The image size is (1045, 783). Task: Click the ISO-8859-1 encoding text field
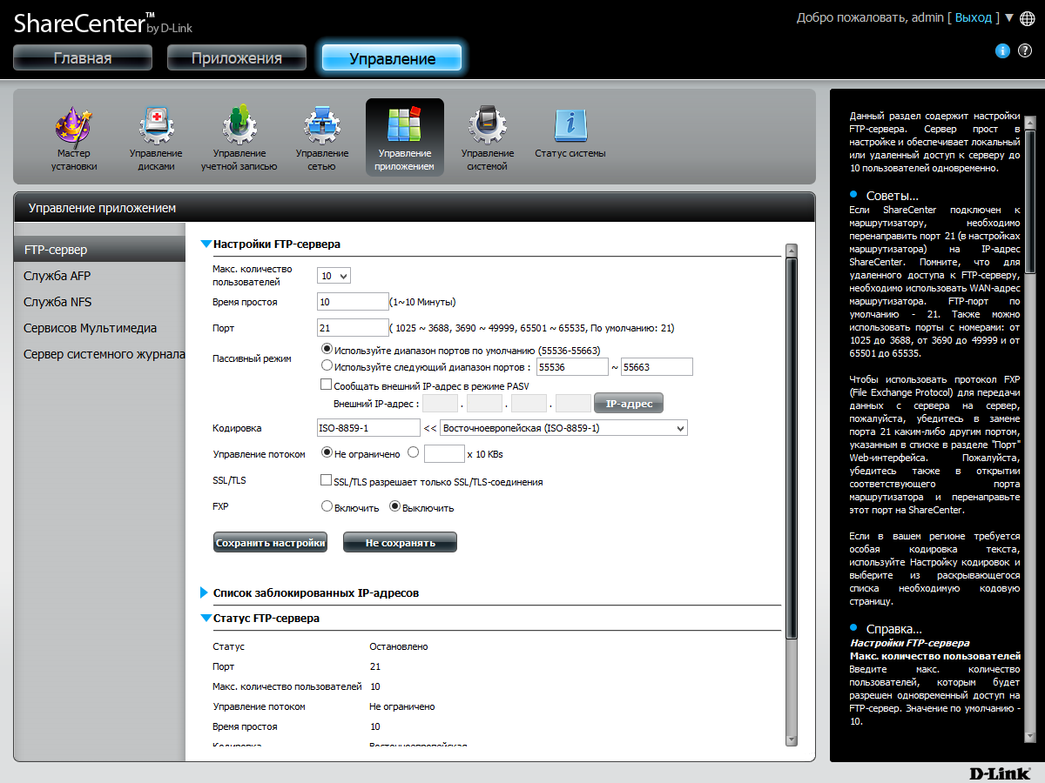click(x=369, y=428)
